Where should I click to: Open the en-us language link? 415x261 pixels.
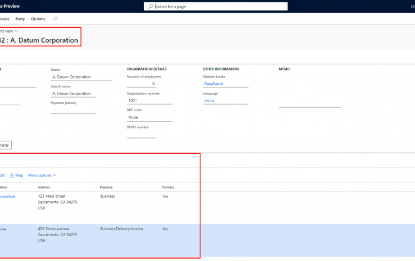coord(209,101)
